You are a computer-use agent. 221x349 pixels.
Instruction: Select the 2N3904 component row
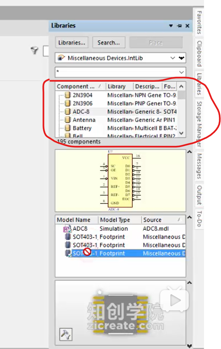point(117,95)
